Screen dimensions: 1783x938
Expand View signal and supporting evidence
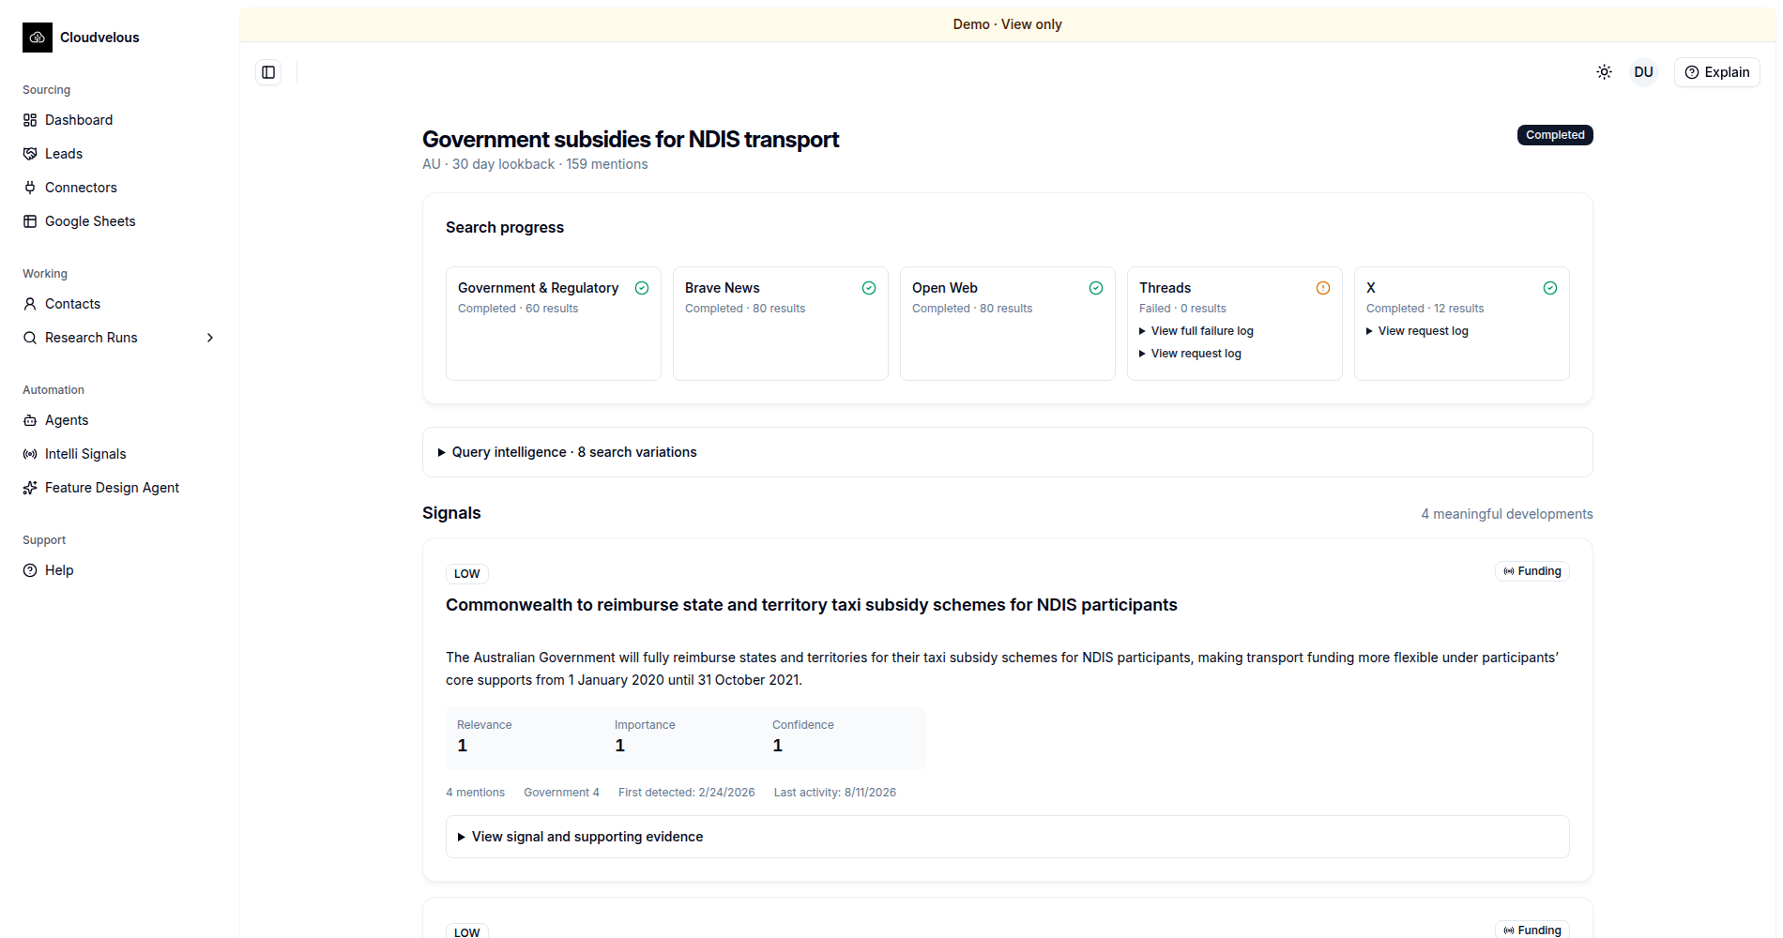(x=1007, y=837)
